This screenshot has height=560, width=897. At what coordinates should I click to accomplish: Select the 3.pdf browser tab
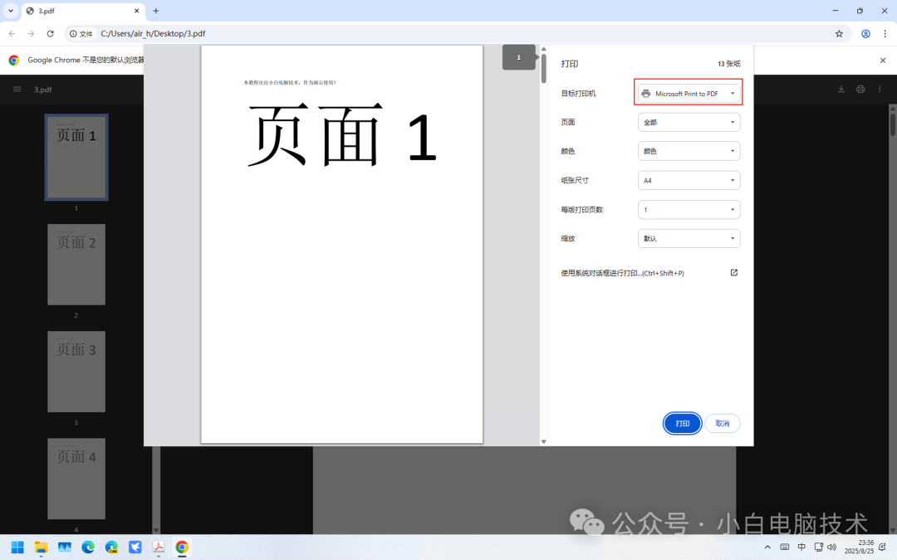coord(83,11)
